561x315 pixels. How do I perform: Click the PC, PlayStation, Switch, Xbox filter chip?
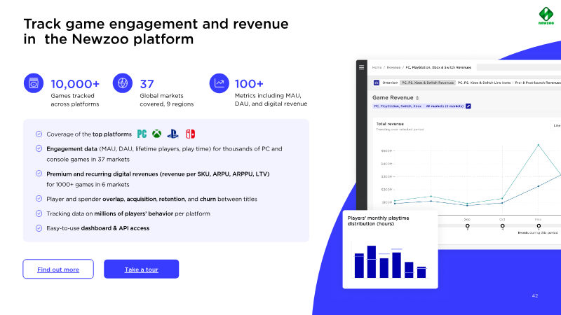(x=398, y=106)
